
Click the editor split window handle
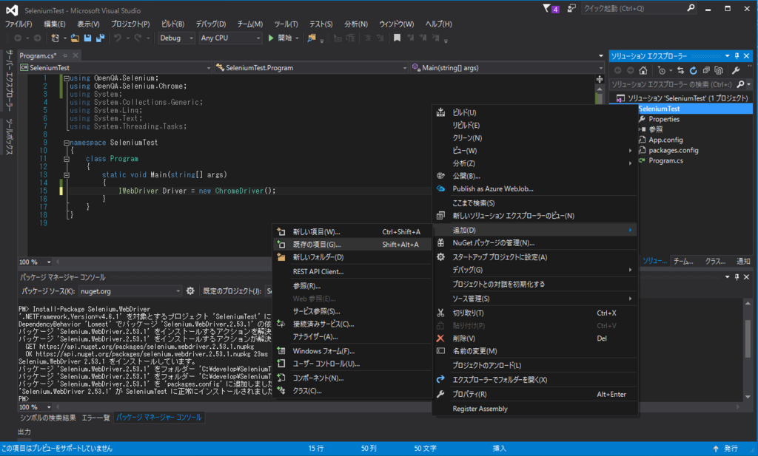pos(600,79)
